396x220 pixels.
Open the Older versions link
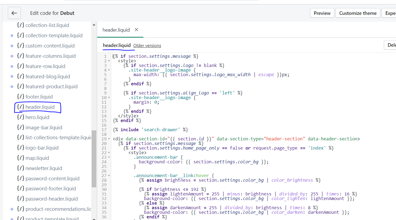[147, 46]
